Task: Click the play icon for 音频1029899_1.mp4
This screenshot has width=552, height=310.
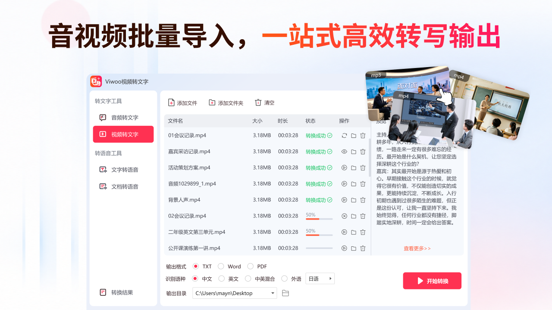Action: pyautogui.click(x=344, y=184)
